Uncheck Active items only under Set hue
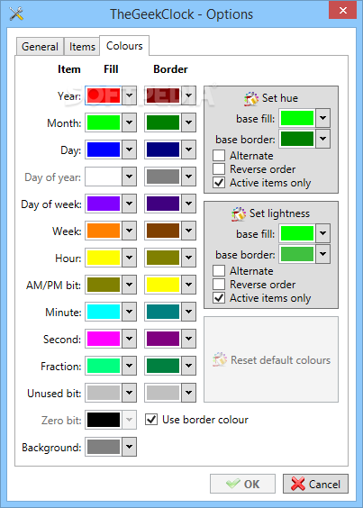Image resolution: width=363 pixels, height=508 pixels. [x=219, y=183]
